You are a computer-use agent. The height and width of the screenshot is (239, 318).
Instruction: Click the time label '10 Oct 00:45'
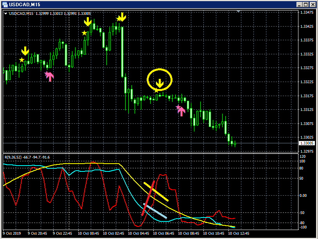[88, 233]
